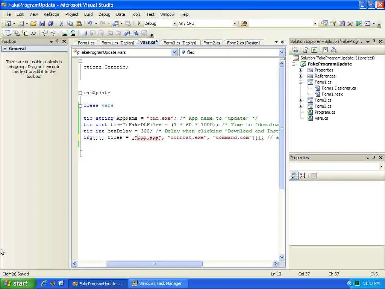This screenshot has width=385, height=289.
Task: Expand the Properties node in solution tree
Action: coord(300,70)
